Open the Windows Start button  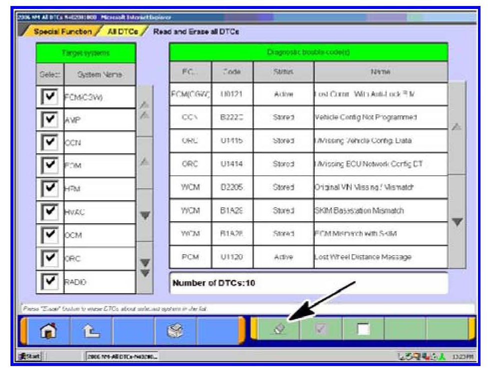[x=31, y=355]
